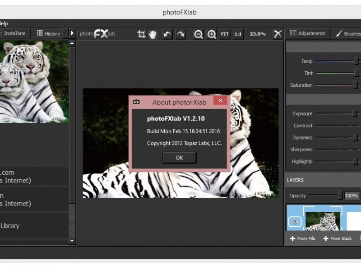
Task: Open the History tab
Action: (x=48, y=33)
